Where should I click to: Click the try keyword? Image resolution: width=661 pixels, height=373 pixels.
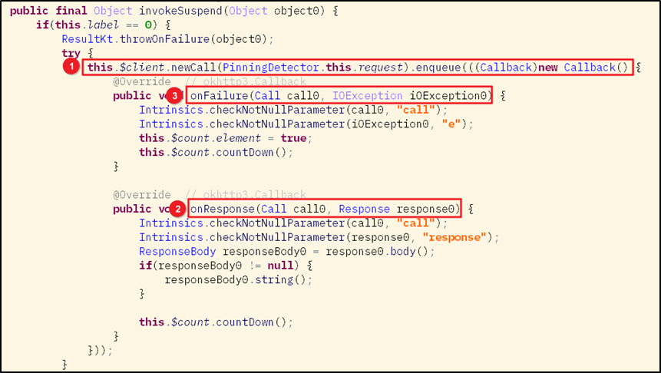point(71,54)
